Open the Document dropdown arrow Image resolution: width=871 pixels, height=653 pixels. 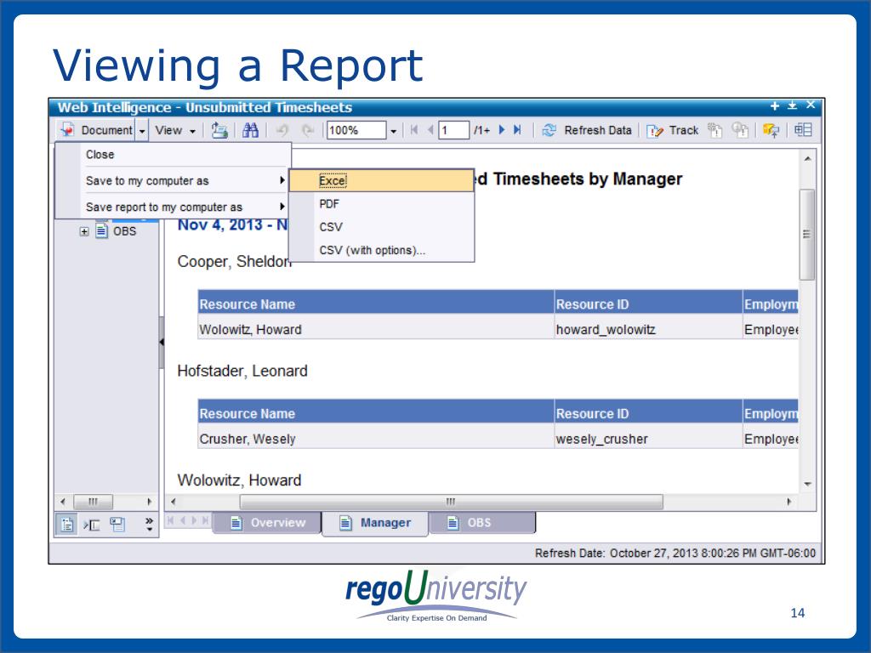coord(142,131)
